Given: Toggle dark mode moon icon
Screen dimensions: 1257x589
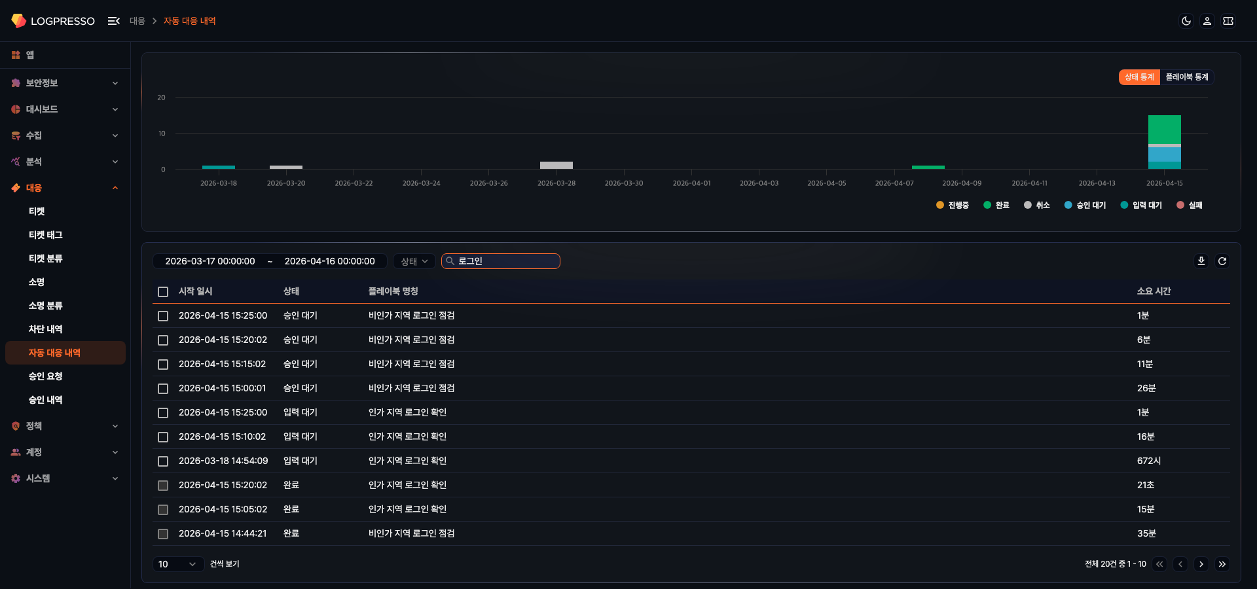Looking at the screenshot, I should (1186, 21).
